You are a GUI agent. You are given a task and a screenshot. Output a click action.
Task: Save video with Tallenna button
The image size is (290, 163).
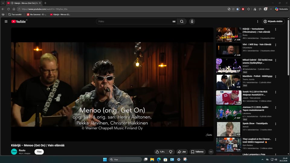[x=197, y=152]
